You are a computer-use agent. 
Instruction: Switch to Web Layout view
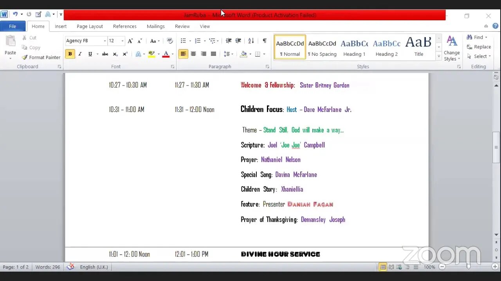[x=399, y=267]
